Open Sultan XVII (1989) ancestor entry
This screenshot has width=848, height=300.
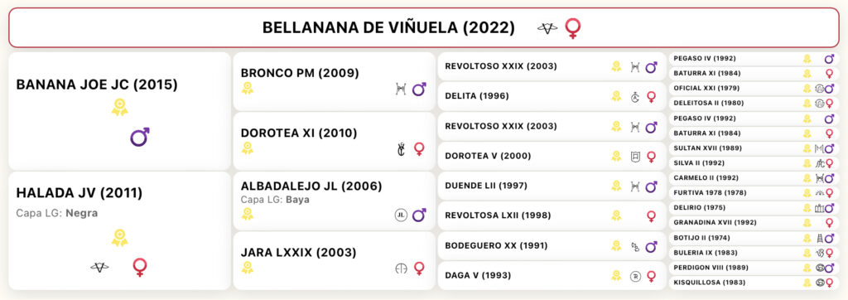[754, 148]
